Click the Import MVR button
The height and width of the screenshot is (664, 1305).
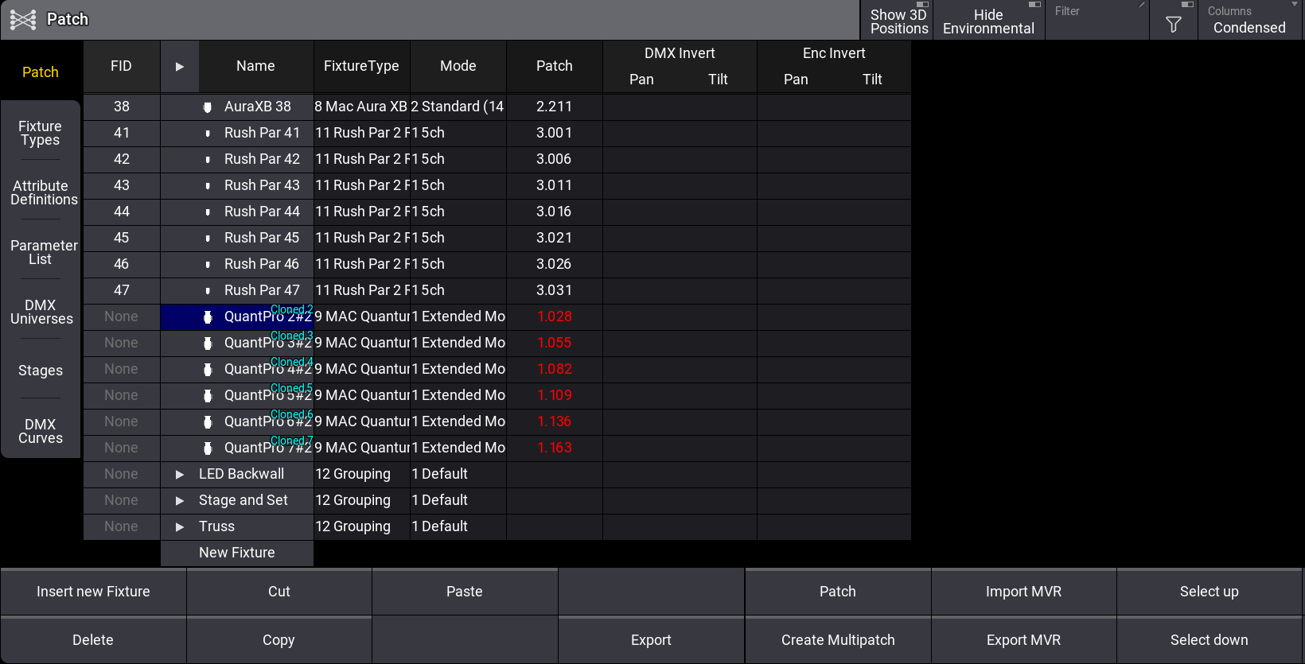point(1023,592)
